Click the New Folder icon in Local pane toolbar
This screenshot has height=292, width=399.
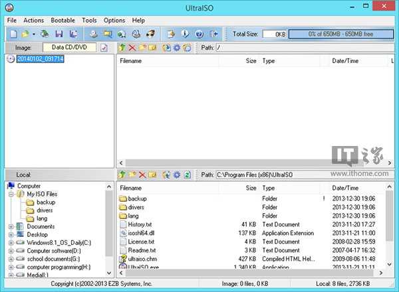point(132,175)
